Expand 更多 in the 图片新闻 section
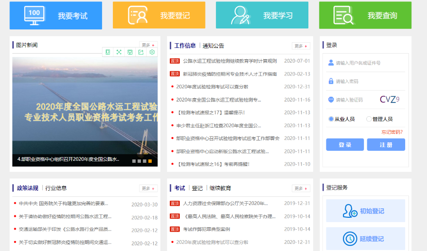Viewport: 427px width, 251px height. [148, 46]
